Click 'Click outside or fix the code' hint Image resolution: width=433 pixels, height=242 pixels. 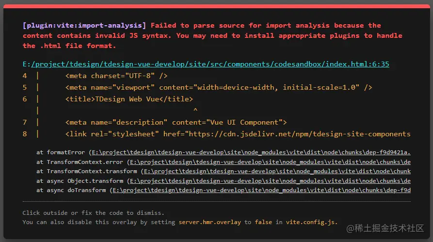click(x=93, y=213)
